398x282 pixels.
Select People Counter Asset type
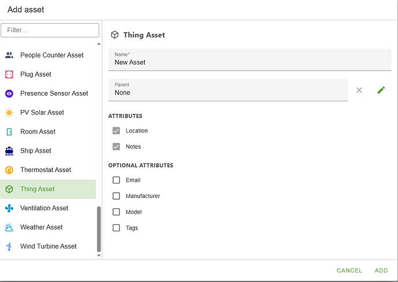click(48, 55)
